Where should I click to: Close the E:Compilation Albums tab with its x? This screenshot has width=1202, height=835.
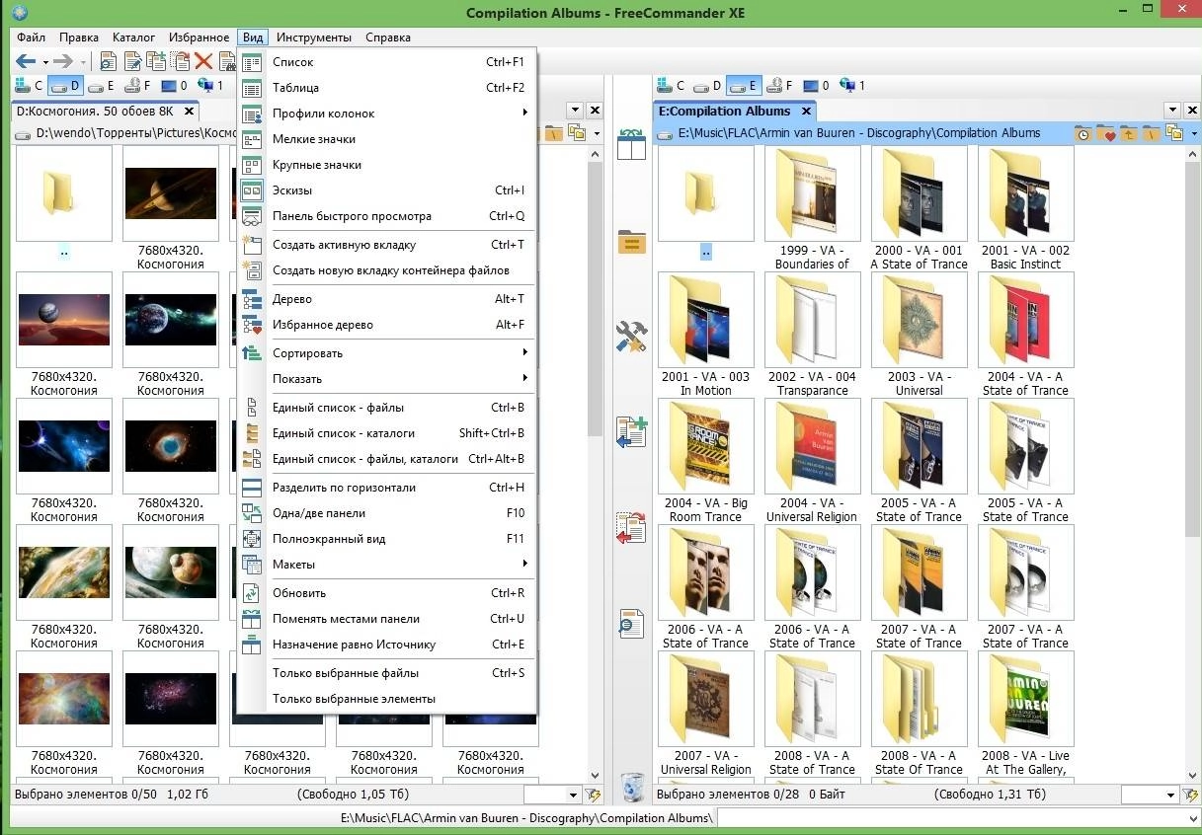click(806, 112)
